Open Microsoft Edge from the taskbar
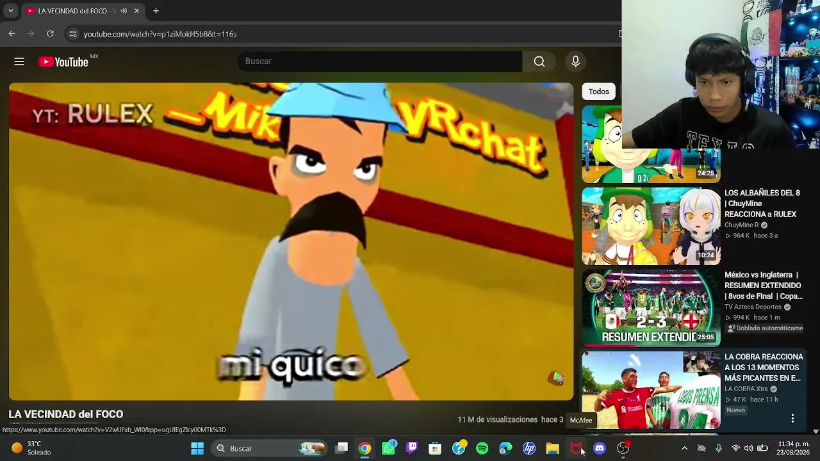 [x=505, y=448]
